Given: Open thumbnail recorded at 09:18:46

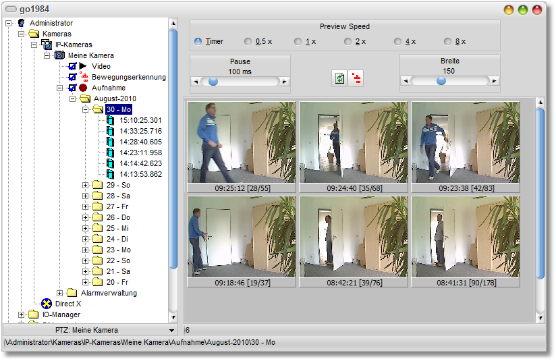Looking at the screenshot, I should pyautogui.click(x=242, y=242).
